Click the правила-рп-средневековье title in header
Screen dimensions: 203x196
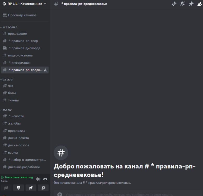84,4
